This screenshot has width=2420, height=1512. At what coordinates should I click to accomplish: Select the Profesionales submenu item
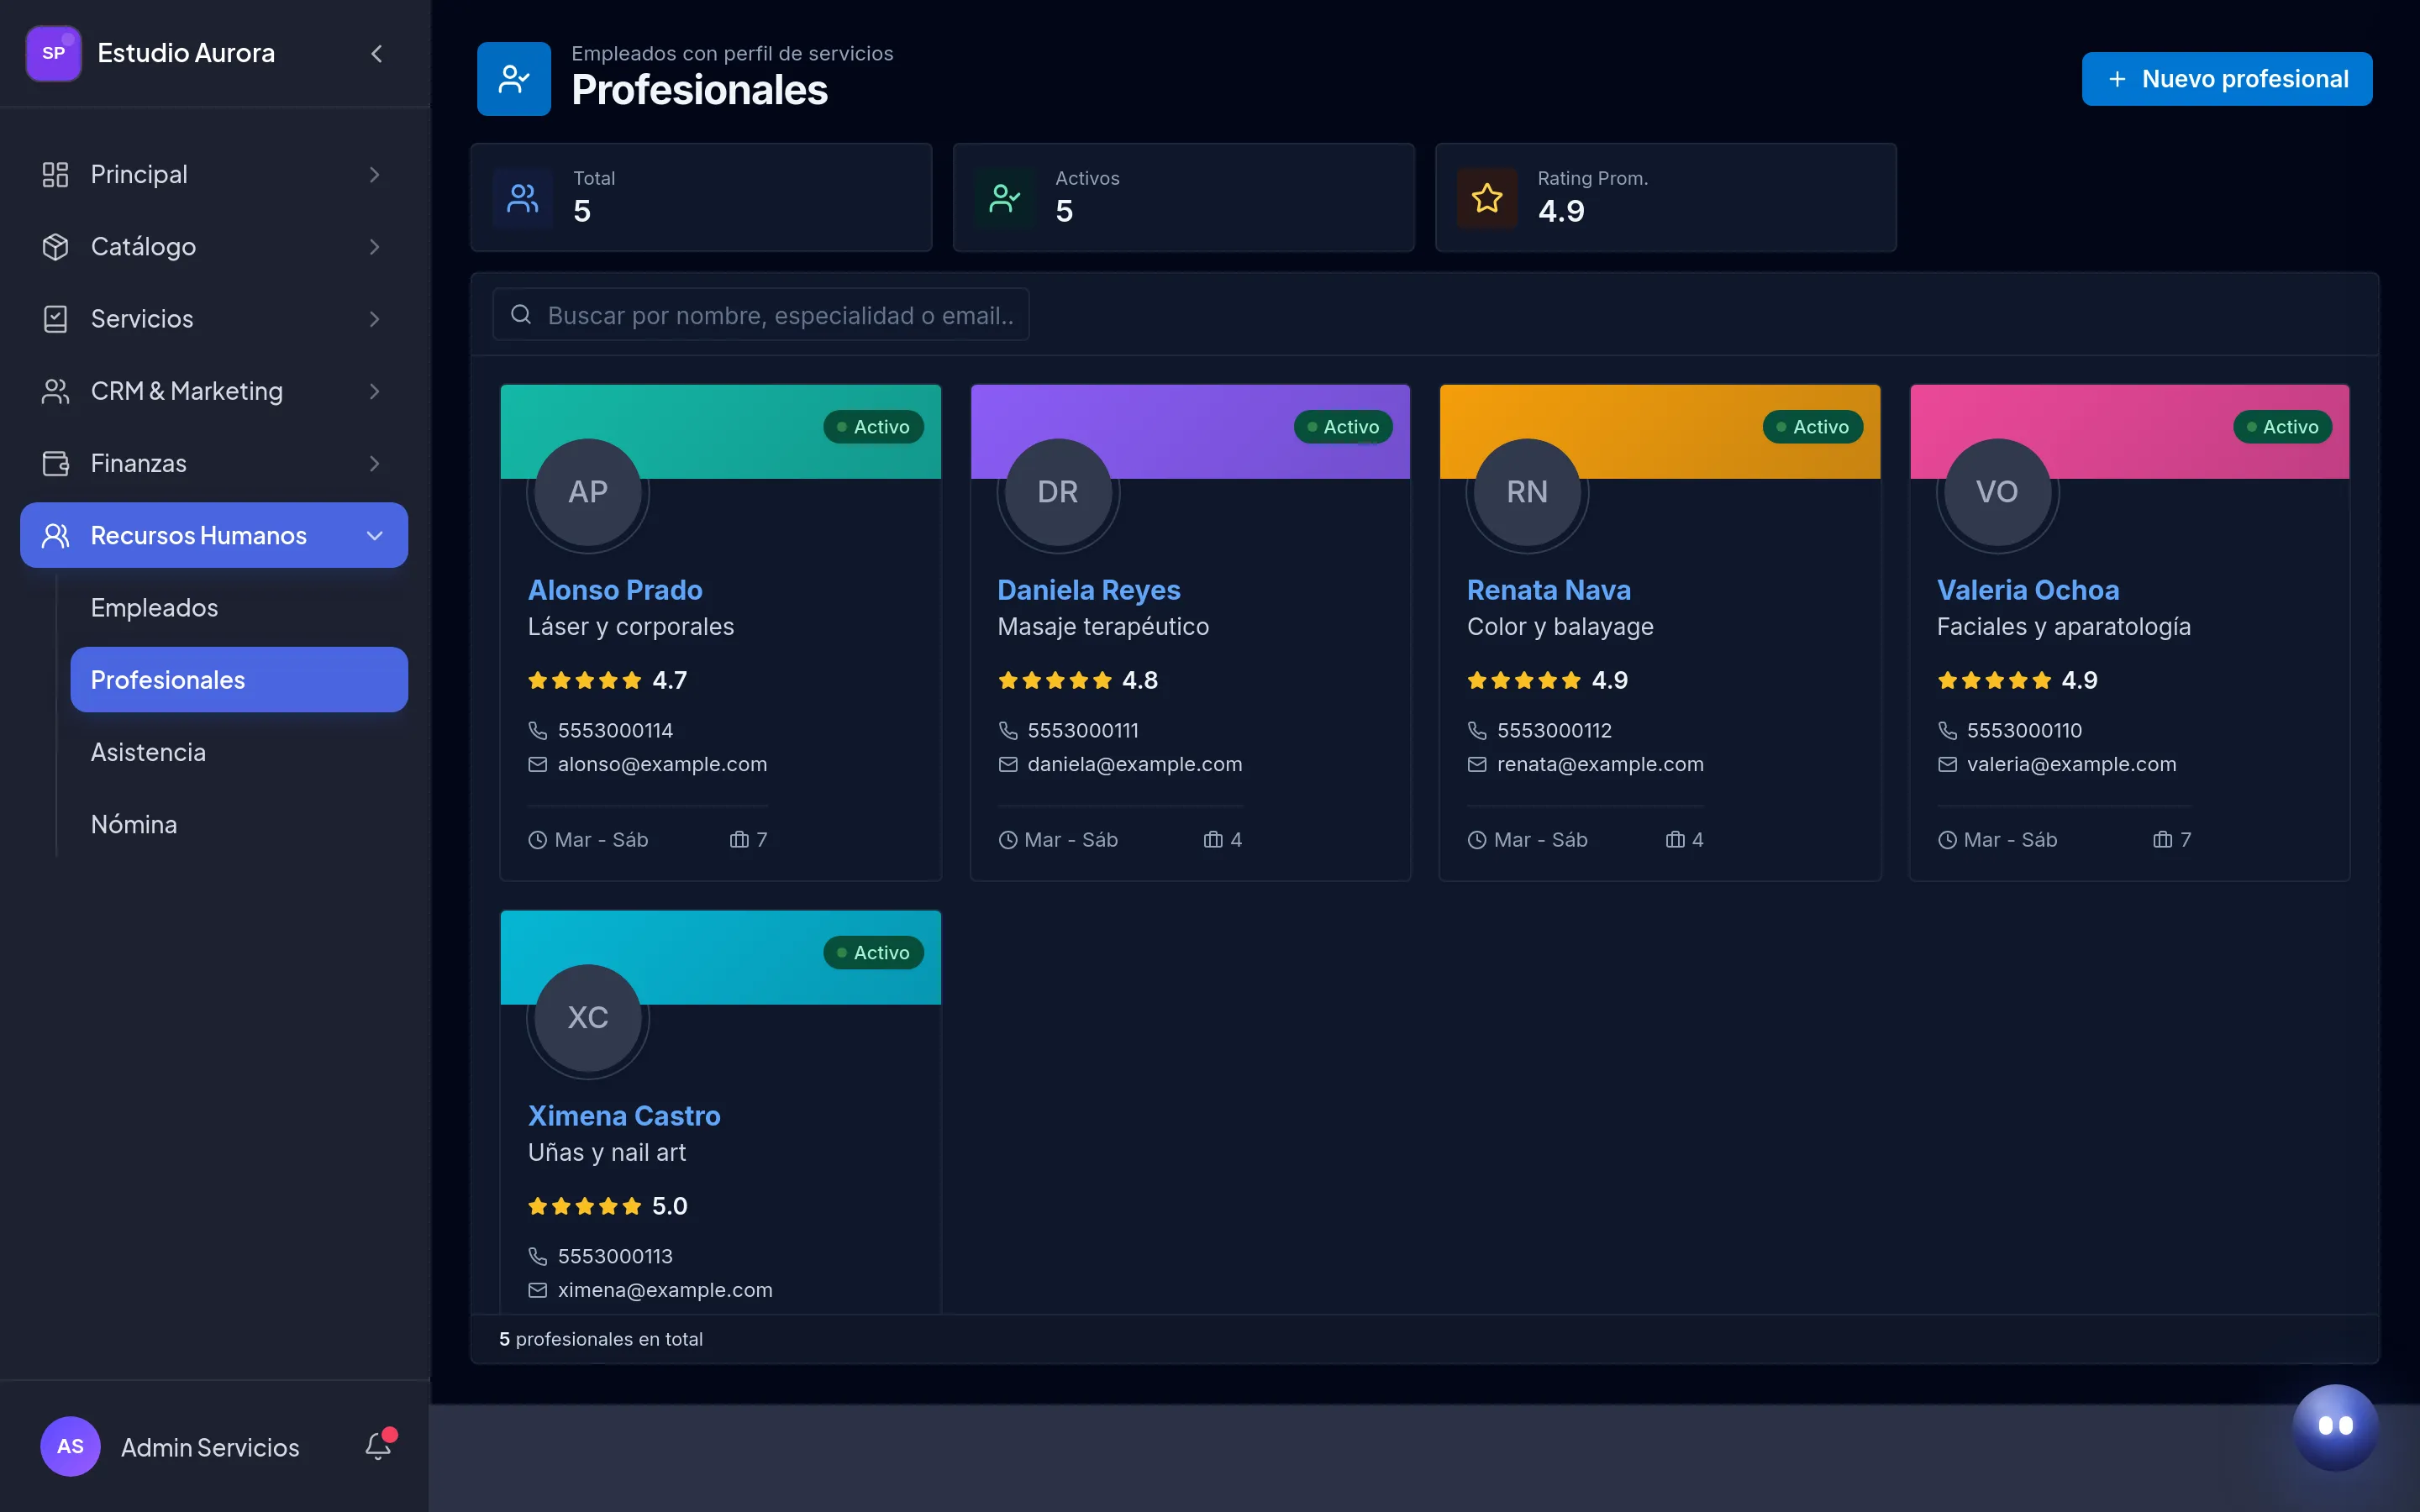tap(239, 680)
